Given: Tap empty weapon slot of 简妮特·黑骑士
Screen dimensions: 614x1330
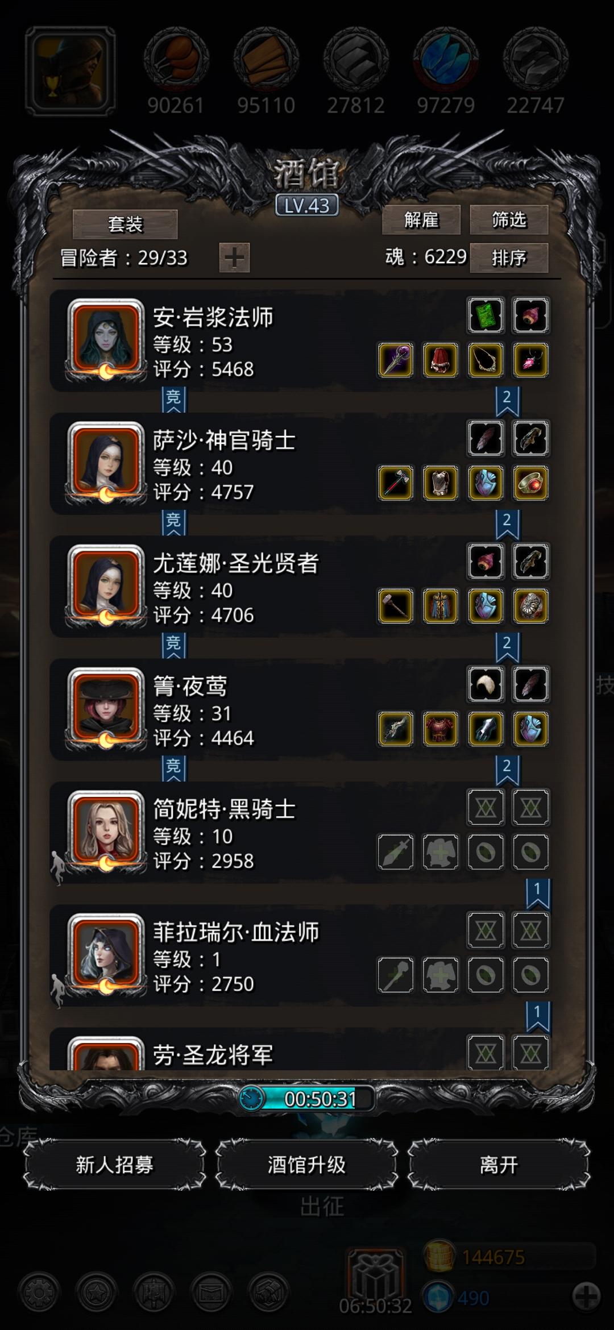Looking at the screenshot, I should coord(396,852).
